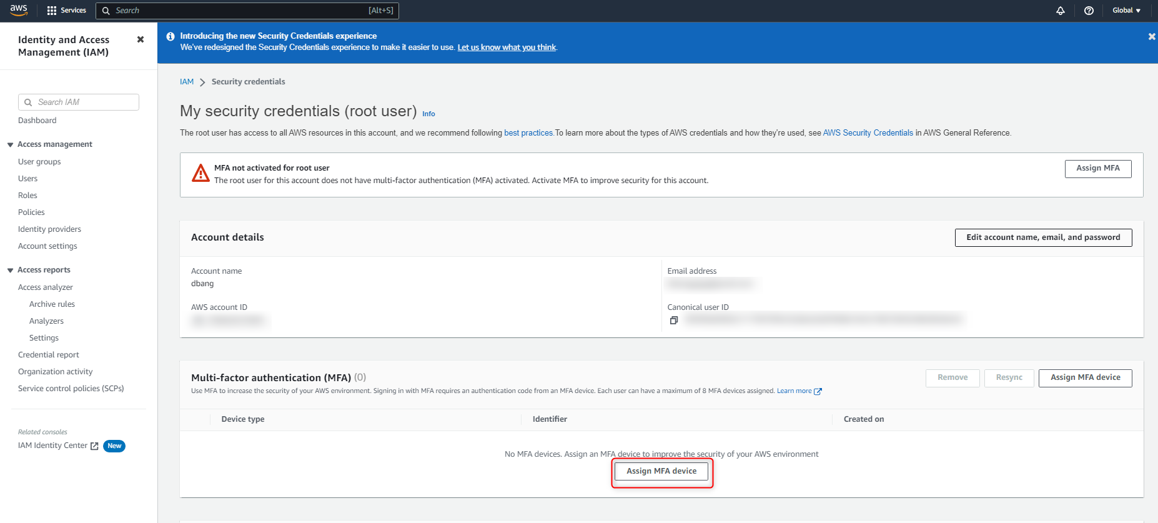This screenshot has width=1158, height=523.
Task: Click IAM Identity Center external link icon
Action: (x=94, y=446)
